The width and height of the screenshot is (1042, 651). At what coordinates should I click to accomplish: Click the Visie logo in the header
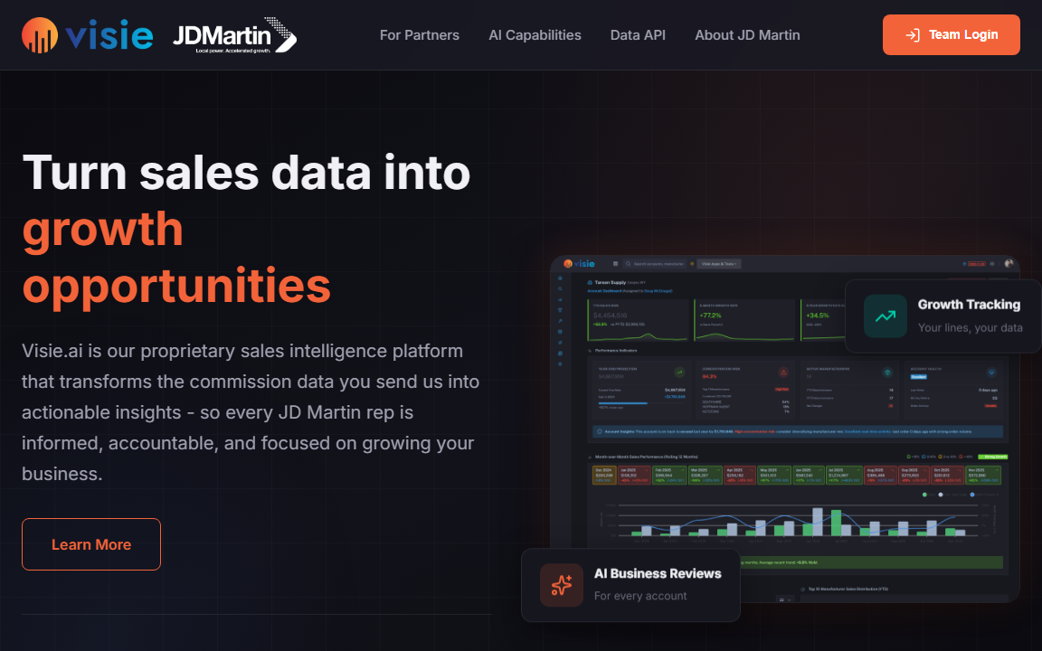tap(87, 35)
